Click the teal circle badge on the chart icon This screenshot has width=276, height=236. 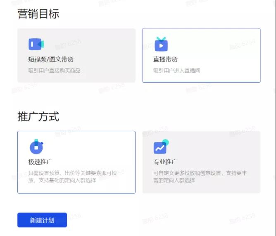point(165,142)
